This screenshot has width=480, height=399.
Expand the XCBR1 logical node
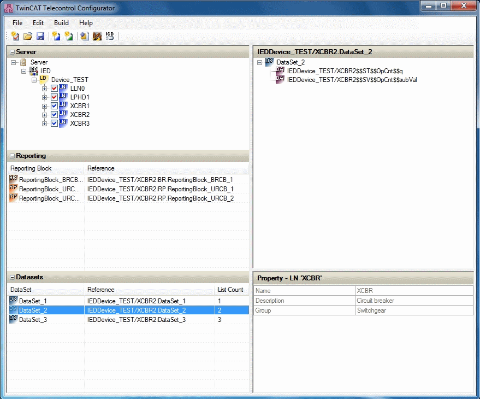pyautogui.click(x=45, y=107)
